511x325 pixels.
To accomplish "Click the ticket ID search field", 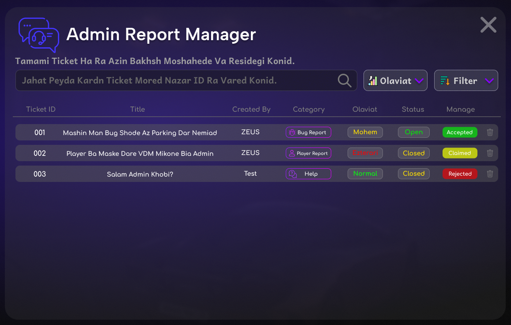I will [186, 80].
